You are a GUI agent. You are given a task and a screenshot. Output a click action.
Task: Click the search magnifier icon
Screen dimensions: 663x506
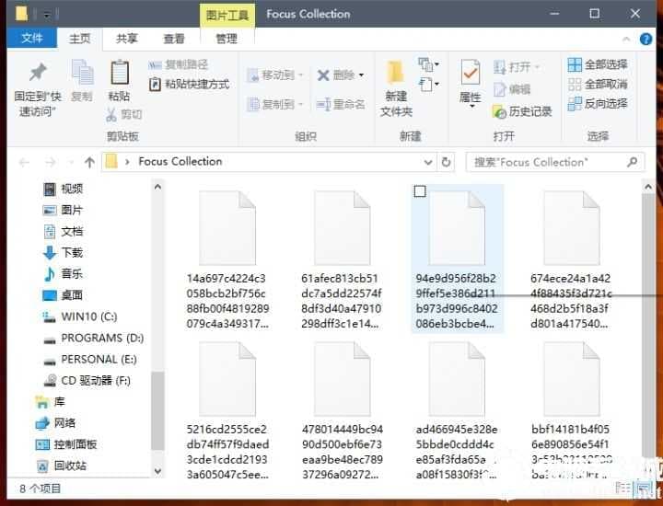[x=633, y=162]
